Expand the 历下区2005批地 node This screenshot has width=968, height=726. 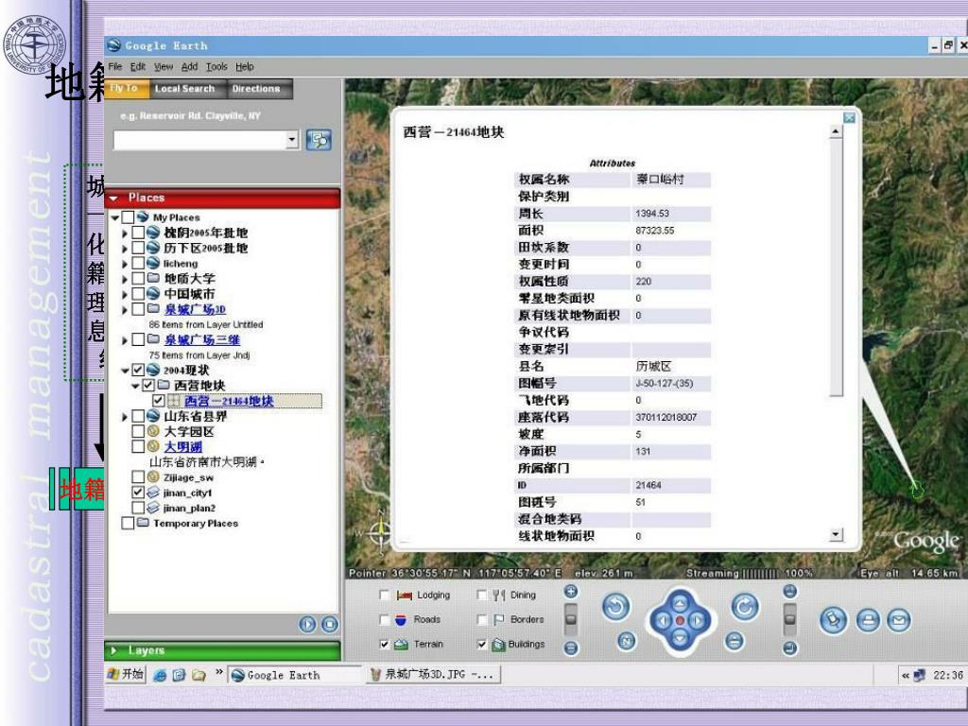click(x=125, y=249)
